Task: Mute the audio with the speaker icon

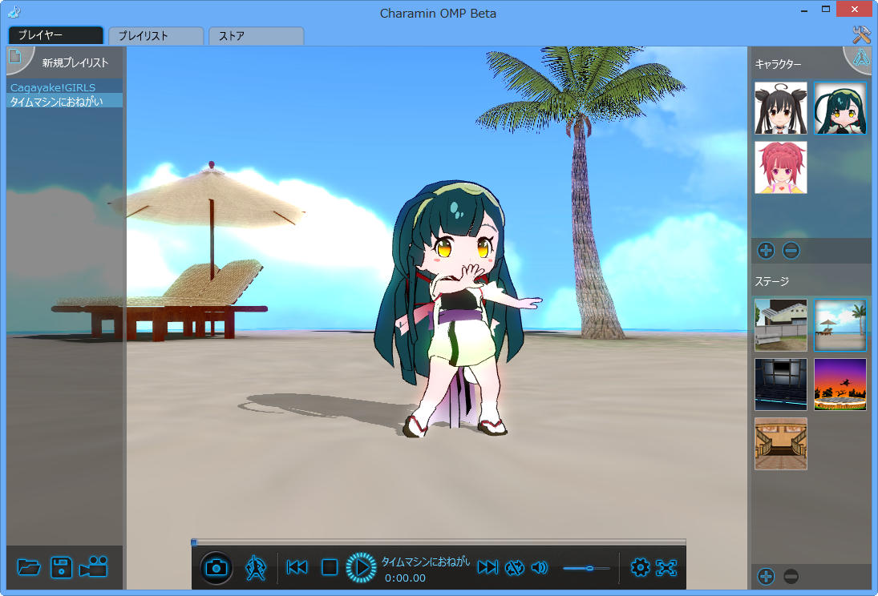Action: (x=540, y=568)
